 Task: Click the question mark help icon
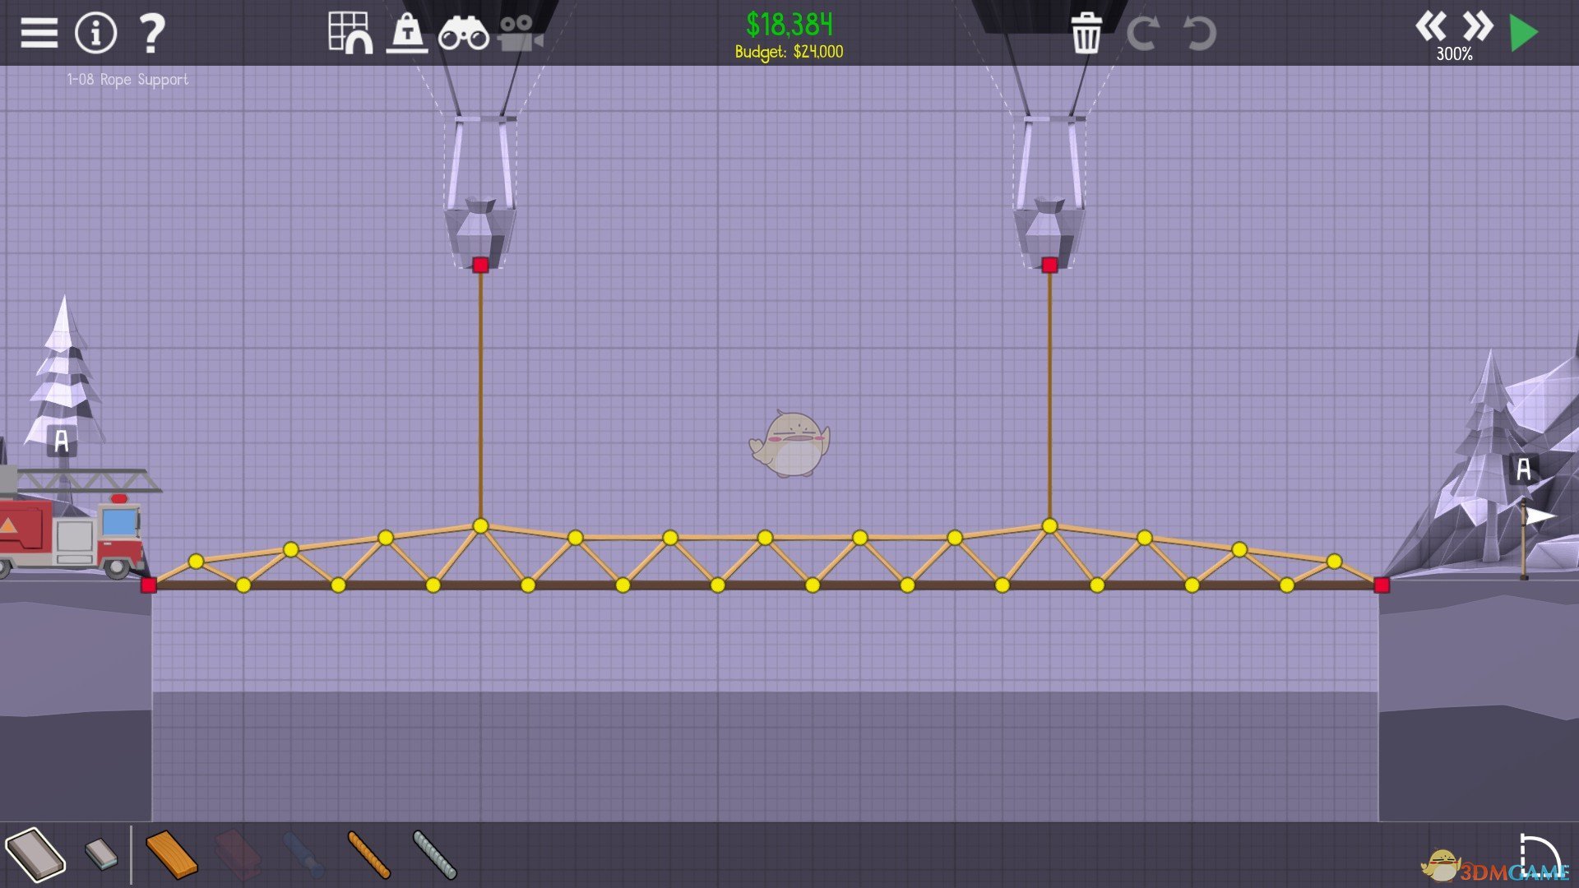151,33
